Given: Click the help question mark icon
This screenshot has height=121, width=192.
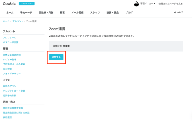Looking at the screenshot, I should tap(175, 12).
